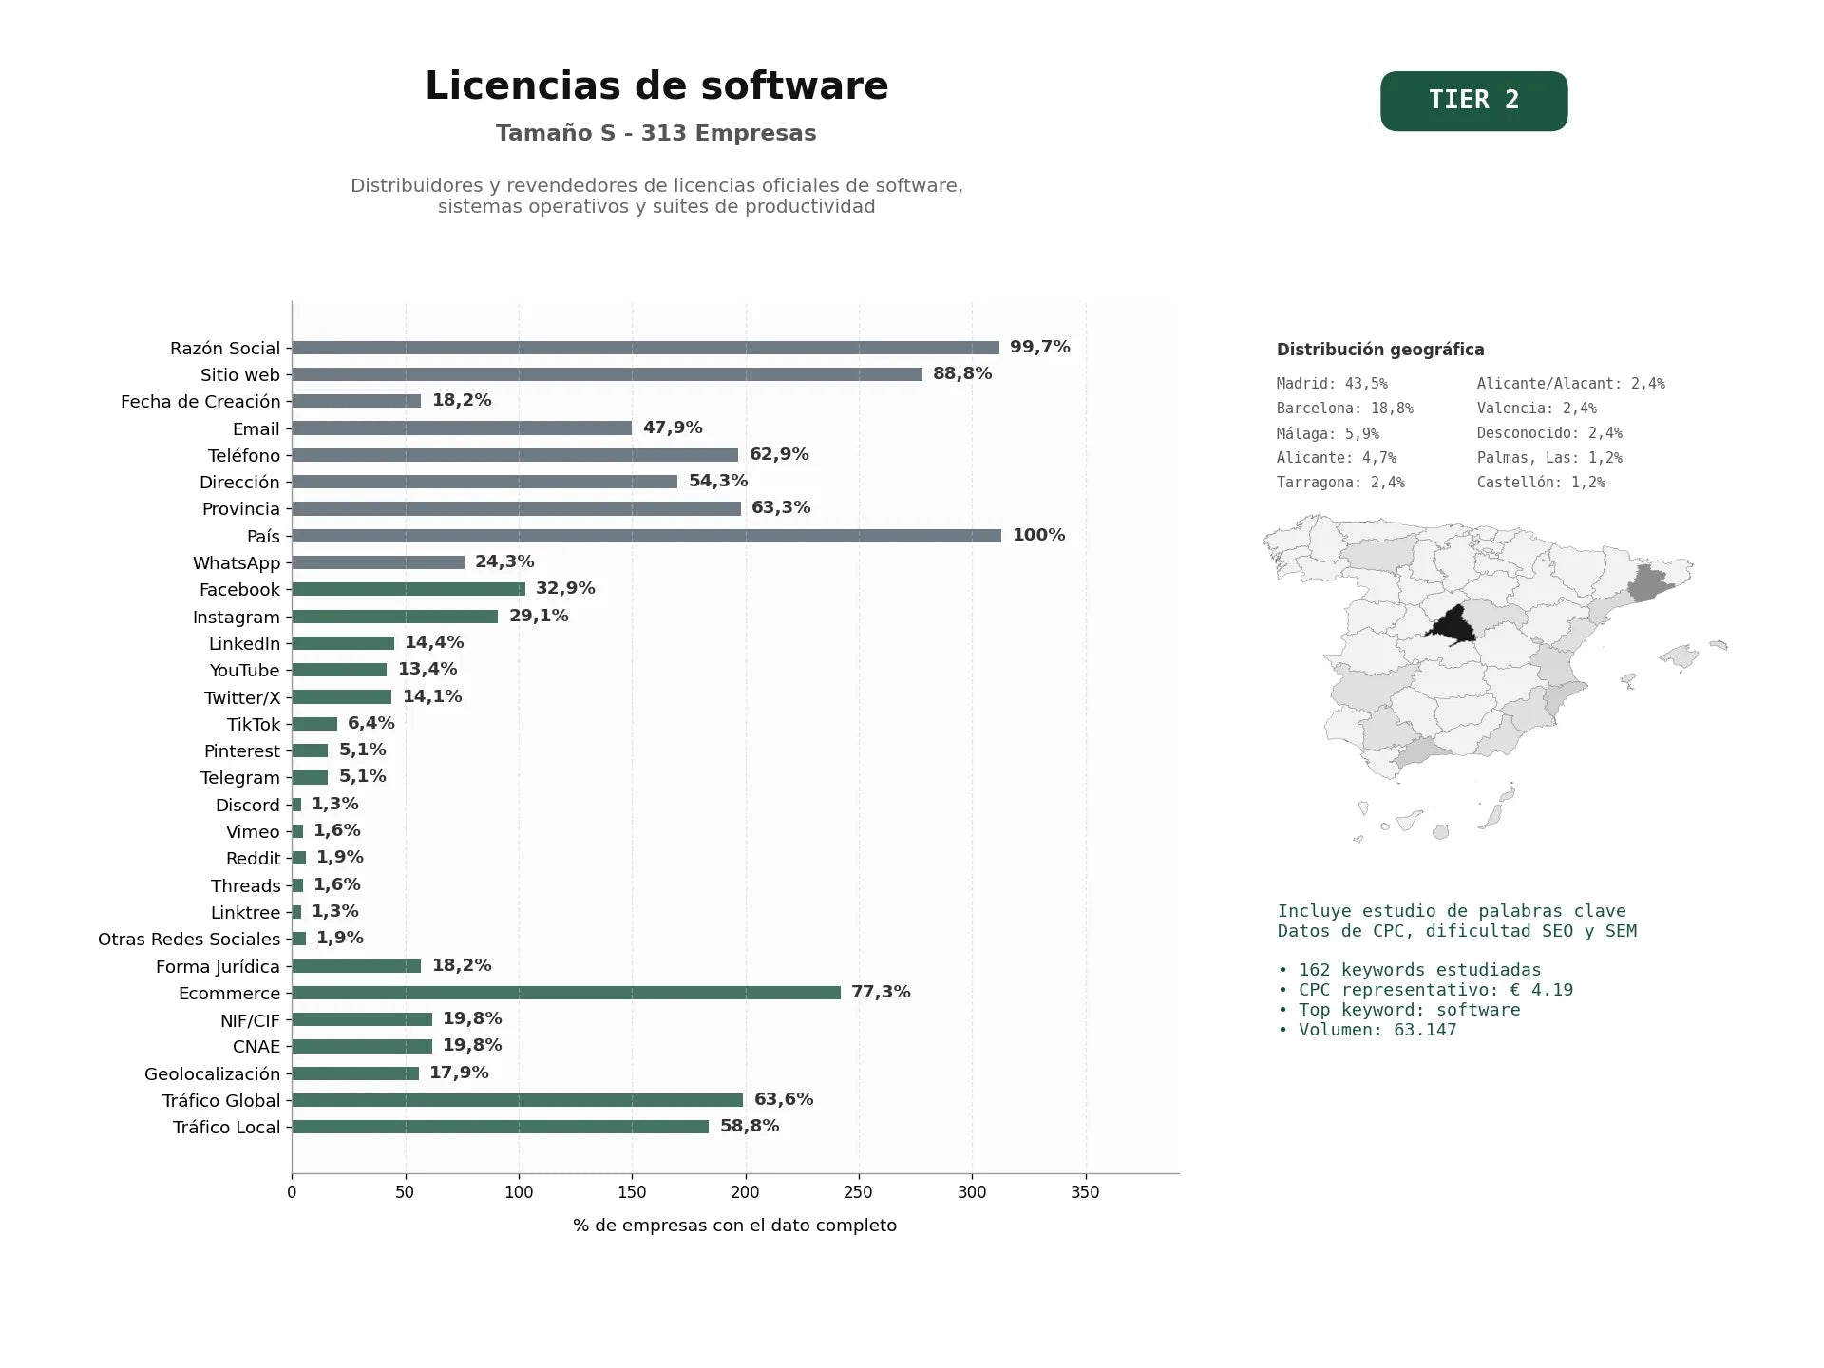The width and height of the screenshot is (1824, 1368).
Task: Click the 'Sitio web' row label
Action: [x=240, y=375]
